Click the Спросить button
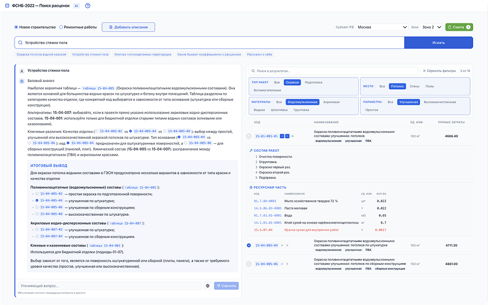The width and height of the screenshot is (488, 305). [x=226, y=285]
